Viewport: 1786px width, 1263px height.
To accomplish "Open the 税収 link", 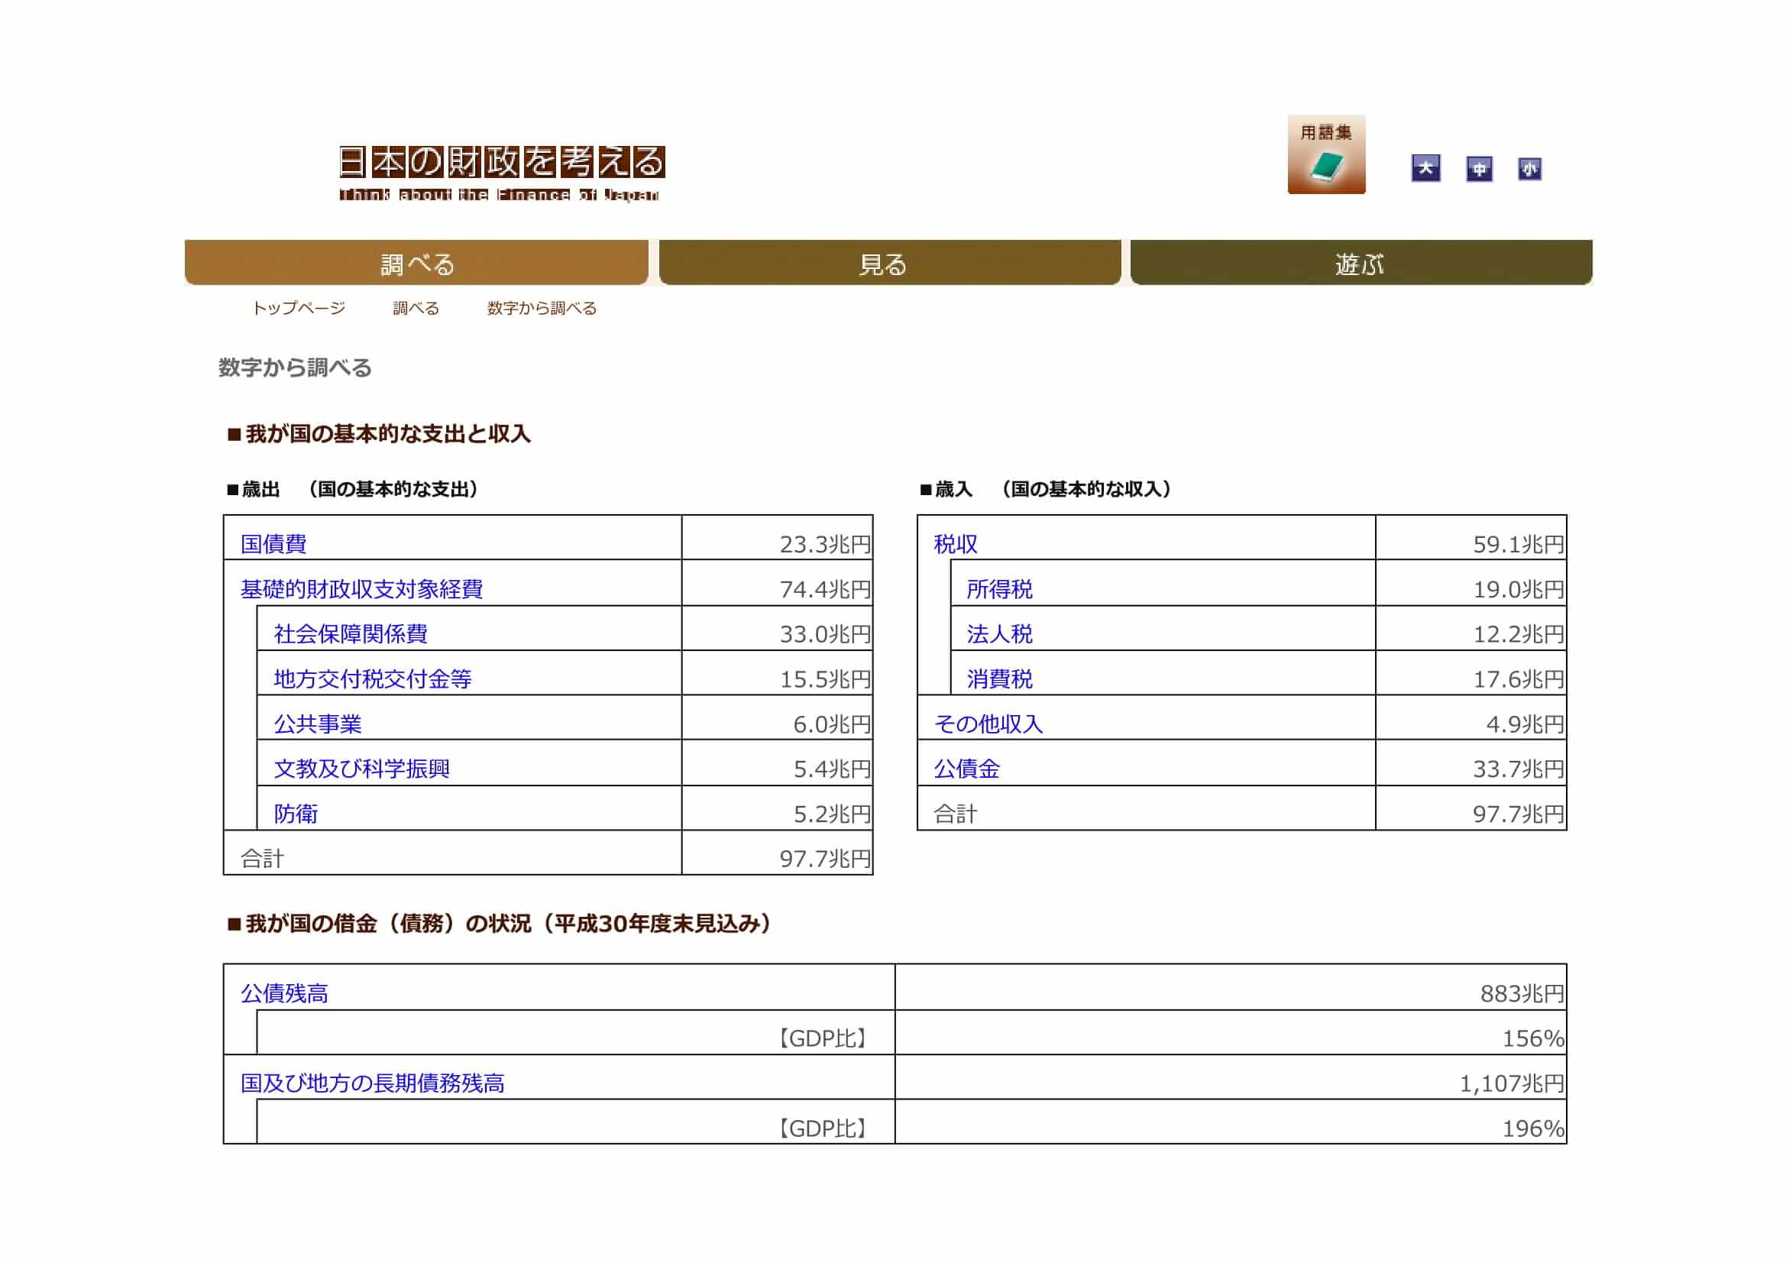I will click(x=955, y=544).
